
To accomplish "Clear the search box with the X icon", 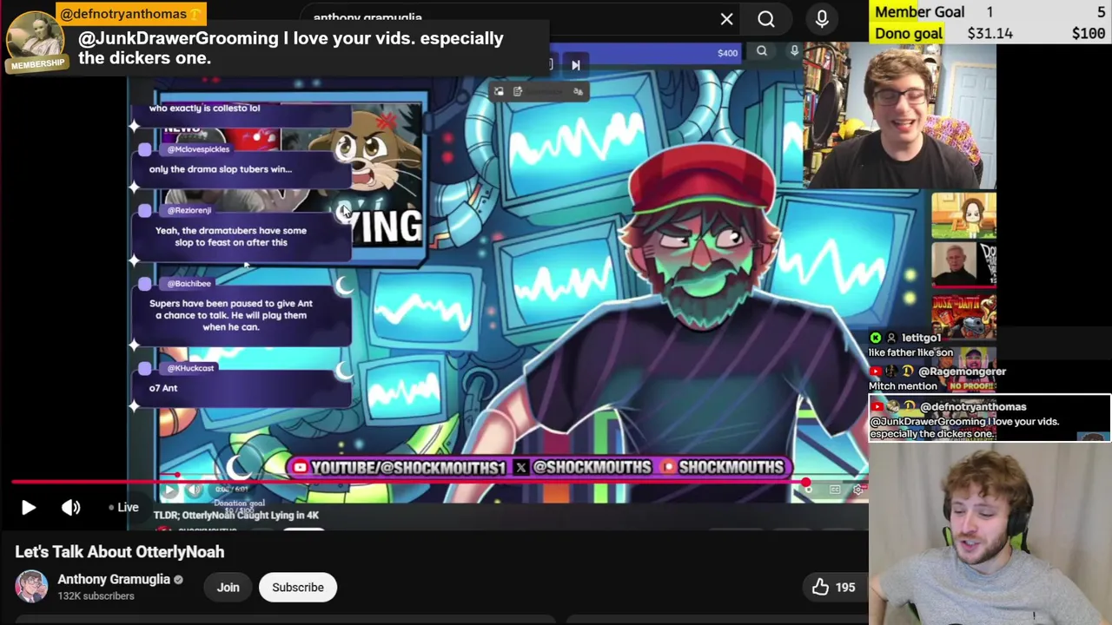I will pos(726,18).
